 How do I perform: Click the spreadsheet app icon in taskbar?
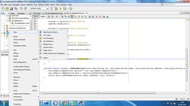(x=72, y=103)
